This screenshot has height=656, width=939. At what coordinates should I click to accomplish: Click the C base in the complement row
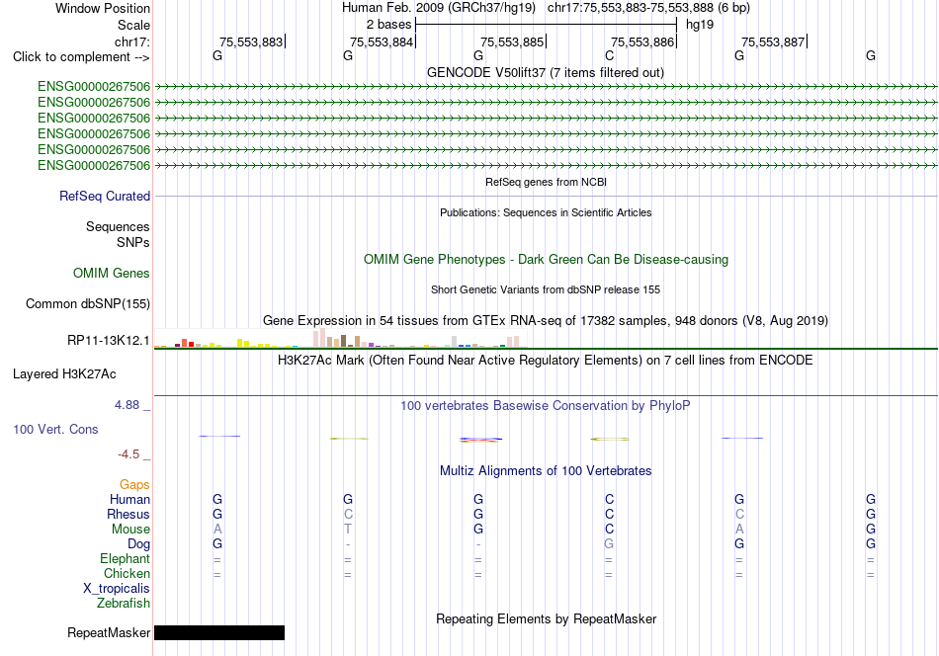(x=609, y=55)
